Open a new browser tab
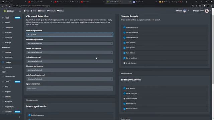Image resolution: width=214 pixels, height=120 pixels. point(187,2)
